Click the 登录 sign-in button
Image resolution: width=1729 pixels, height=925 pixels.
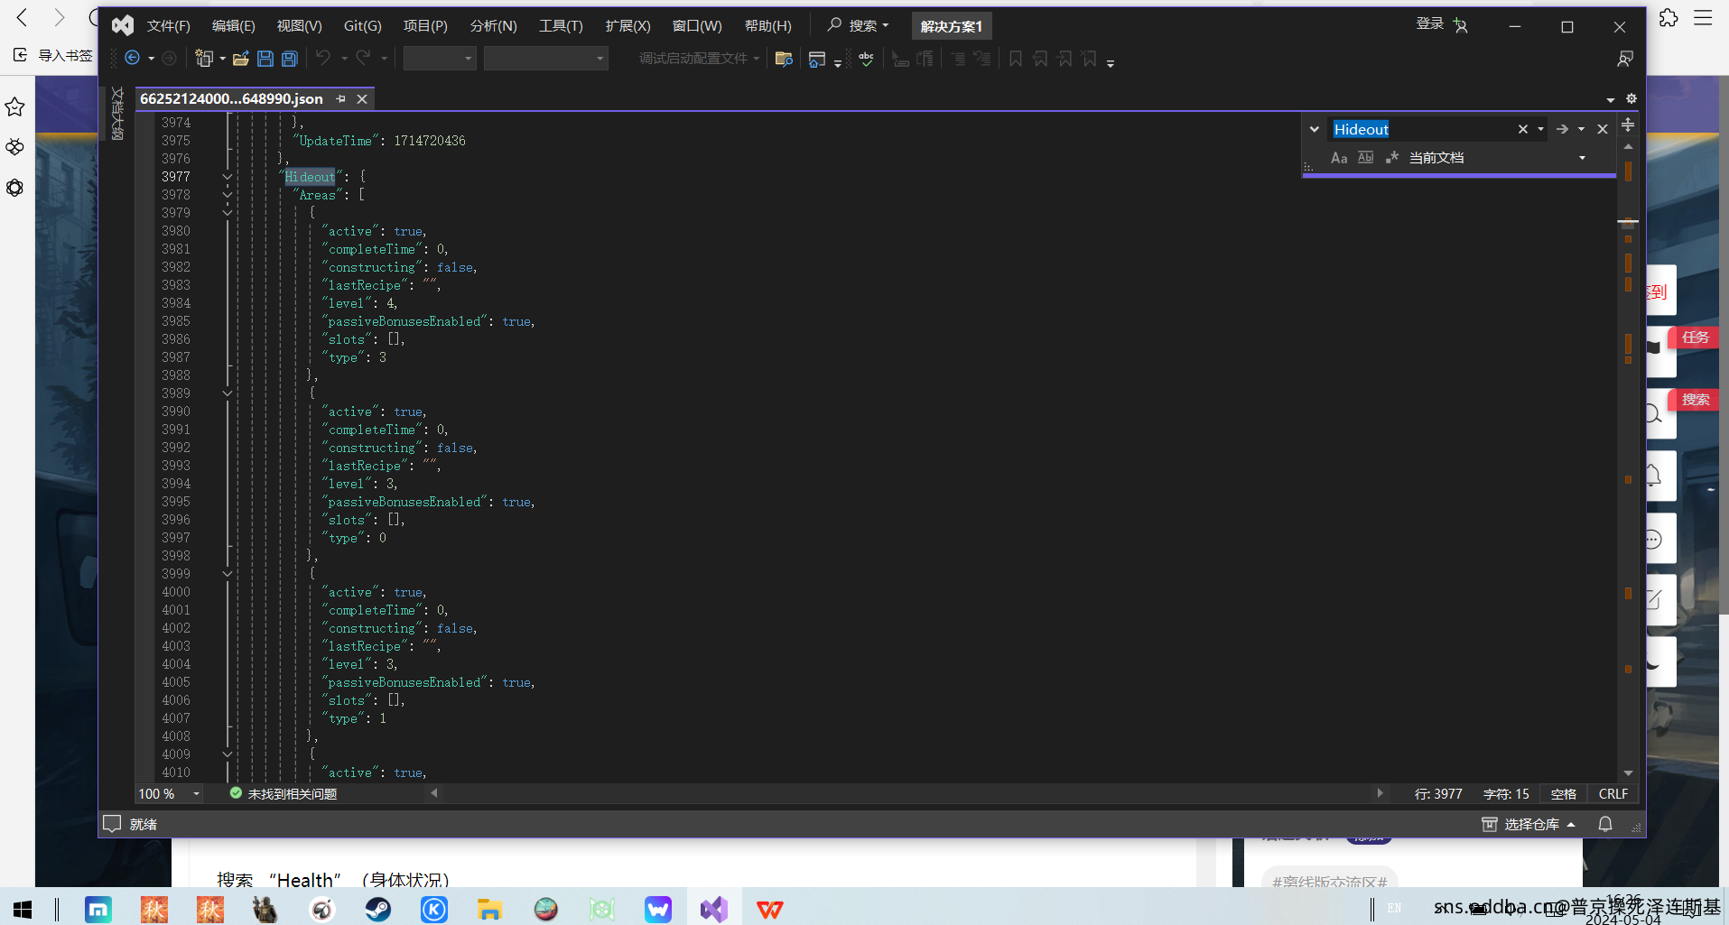[x=1429, y=24]
